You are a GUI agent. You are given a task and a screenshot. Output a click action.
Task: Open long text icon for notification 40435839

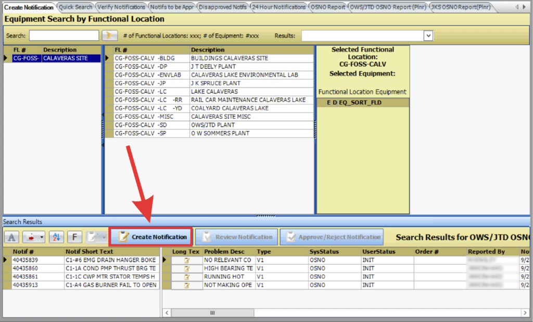point(187,260)
